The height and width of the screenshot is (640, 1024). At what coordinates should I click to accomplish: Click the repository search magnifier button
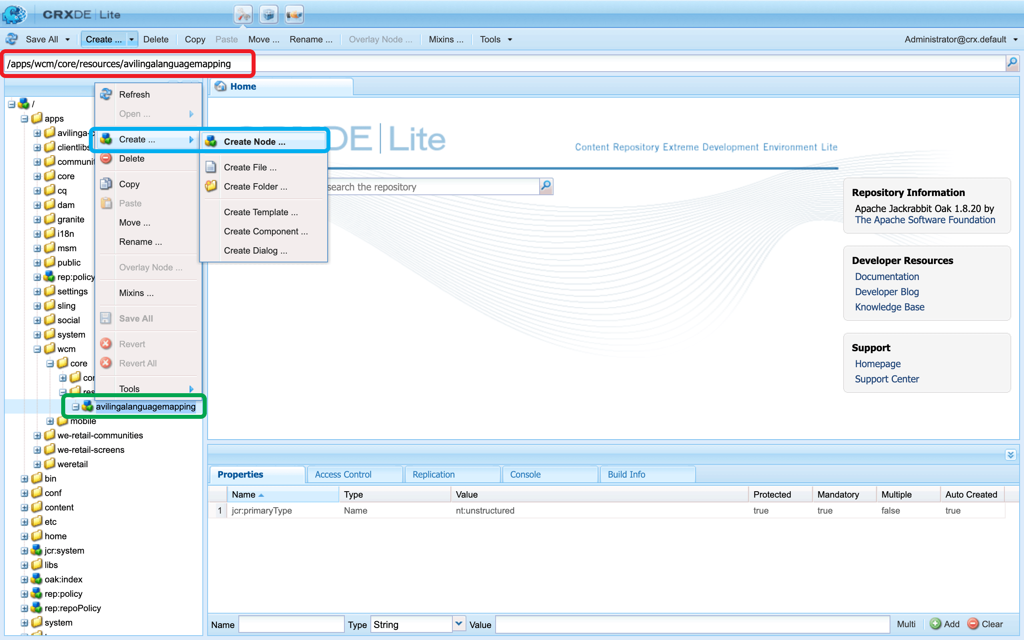point(546,186)
